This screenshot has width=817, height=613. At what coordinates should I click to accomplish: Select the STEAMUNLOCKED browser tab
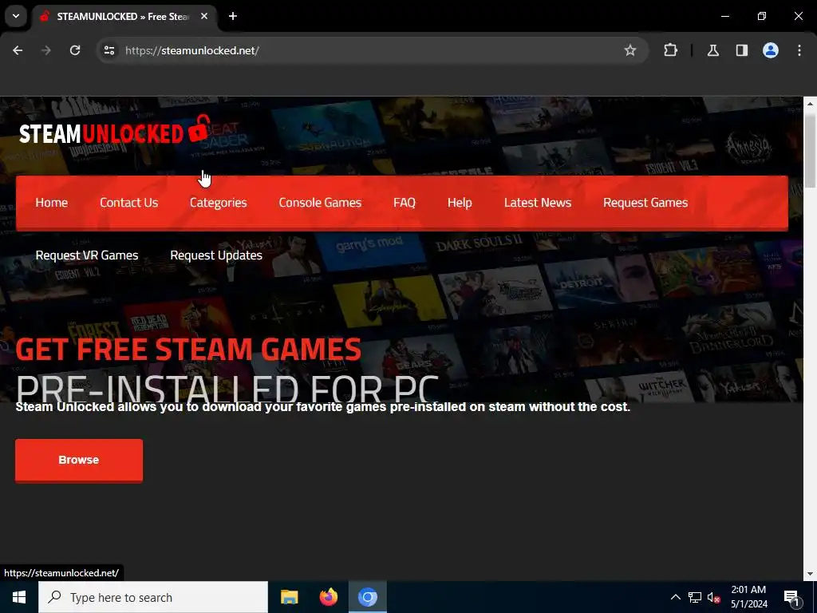124,16
